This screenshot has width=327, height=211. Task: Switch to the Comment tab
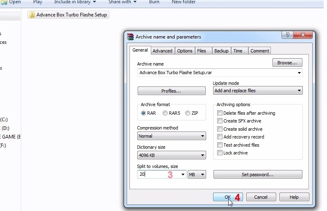pos(260,51)
